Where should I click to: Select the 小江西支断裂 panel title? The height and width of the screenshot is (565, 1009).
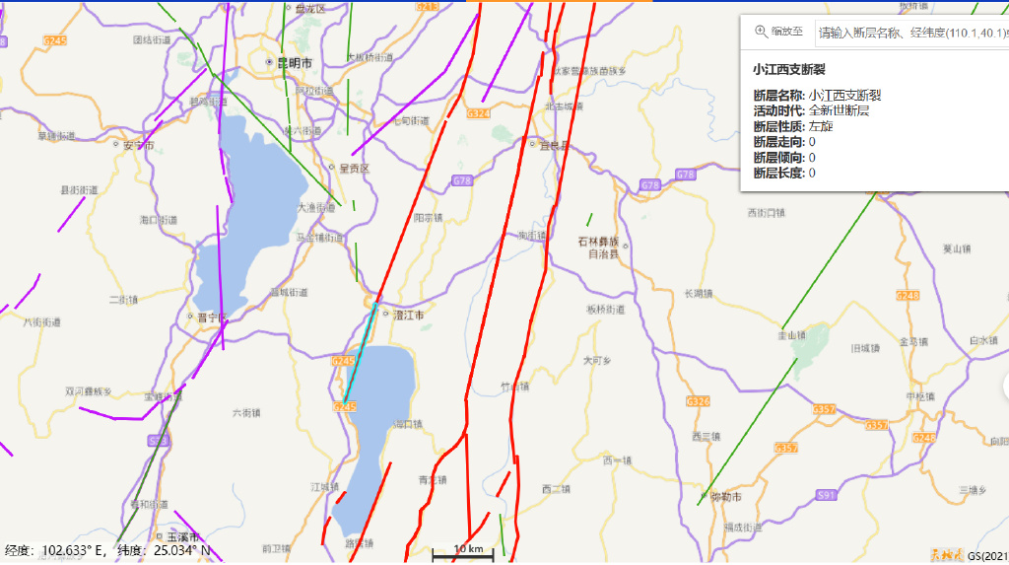(789, 69)
